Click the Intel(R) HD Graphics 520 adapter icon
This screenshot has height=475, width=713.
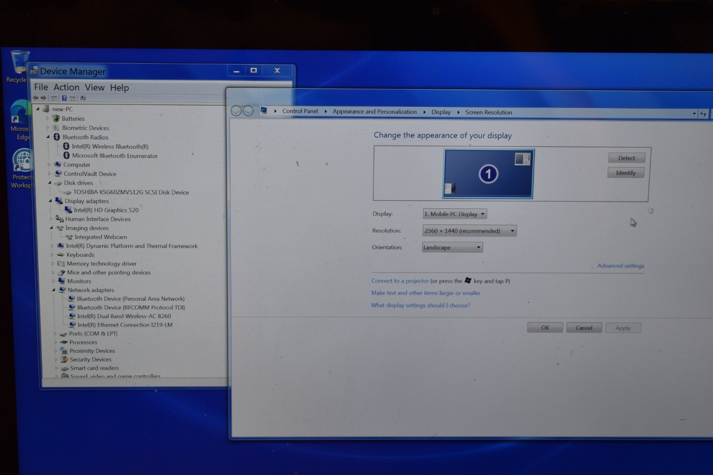click(68, 210)
